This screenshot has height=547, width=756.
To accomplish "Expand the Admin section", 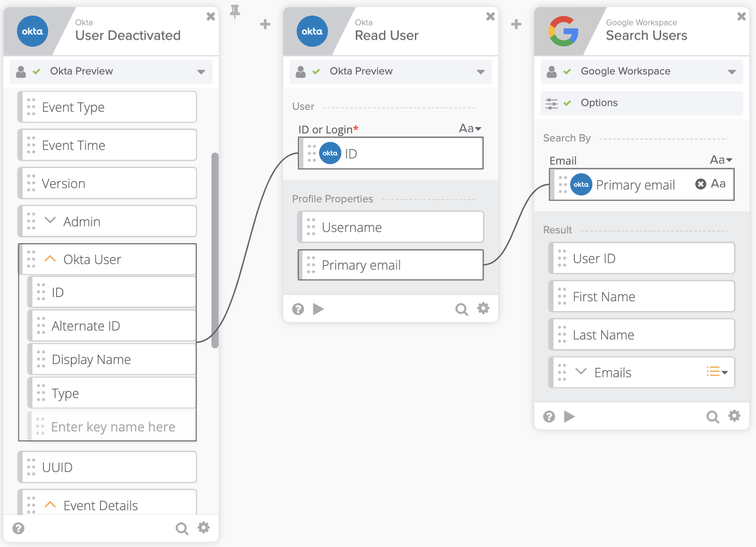I will pos(50,221).
